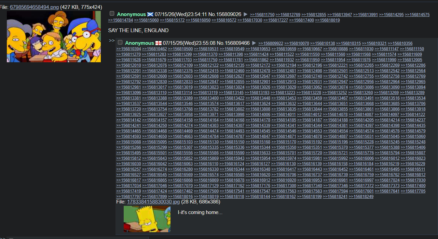Follow backlink >>156816050

pos(198,20)
